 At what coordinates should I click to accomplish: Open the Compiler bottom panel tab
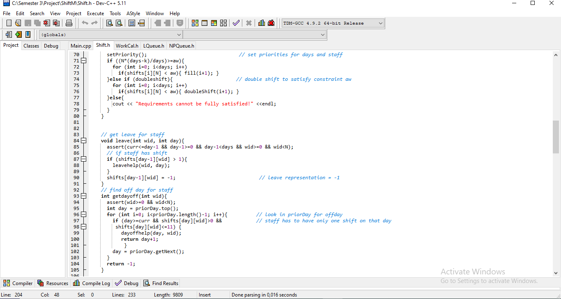18,283
